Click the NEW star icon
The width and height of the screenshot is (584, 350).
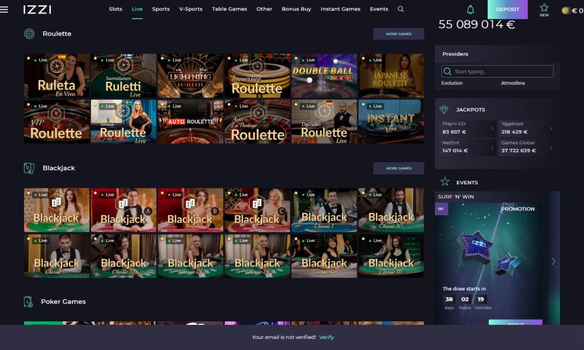click(544, 9)
